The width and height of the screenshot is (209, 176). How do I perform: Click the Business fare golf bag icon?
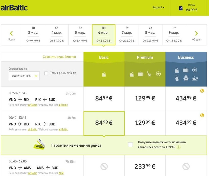[177, 78]
